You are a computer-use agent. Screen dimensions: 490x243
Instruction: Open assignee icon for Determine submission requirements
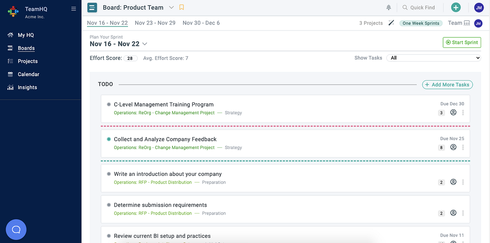click(x=454, y=213)
